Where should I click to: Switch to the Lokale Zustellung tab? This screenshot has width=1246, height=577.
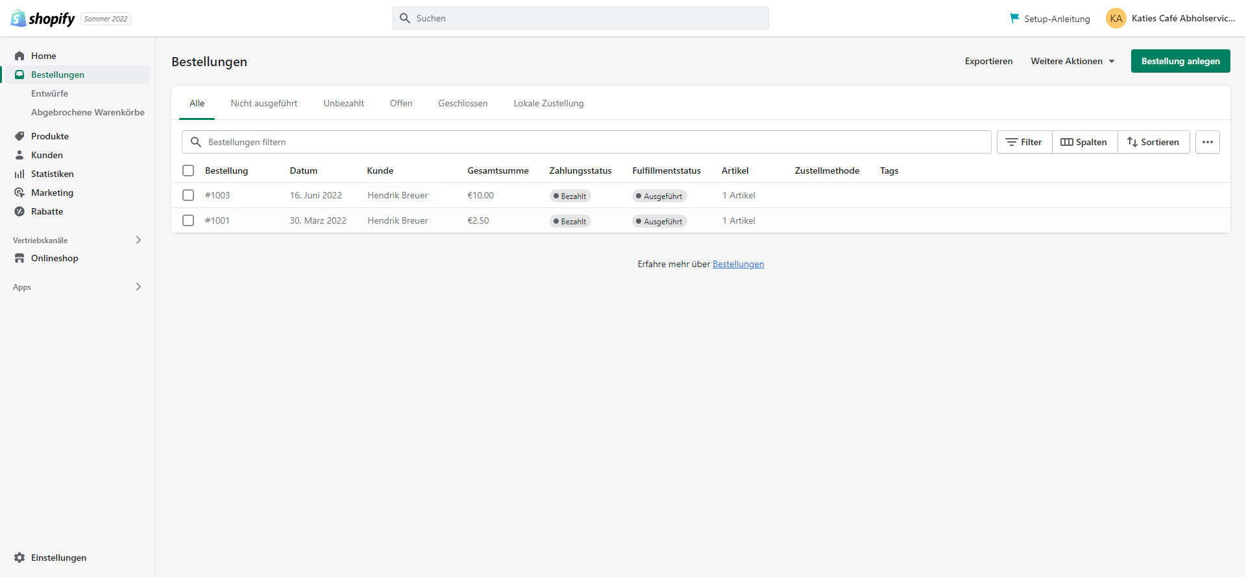click(x=548, y=103)
